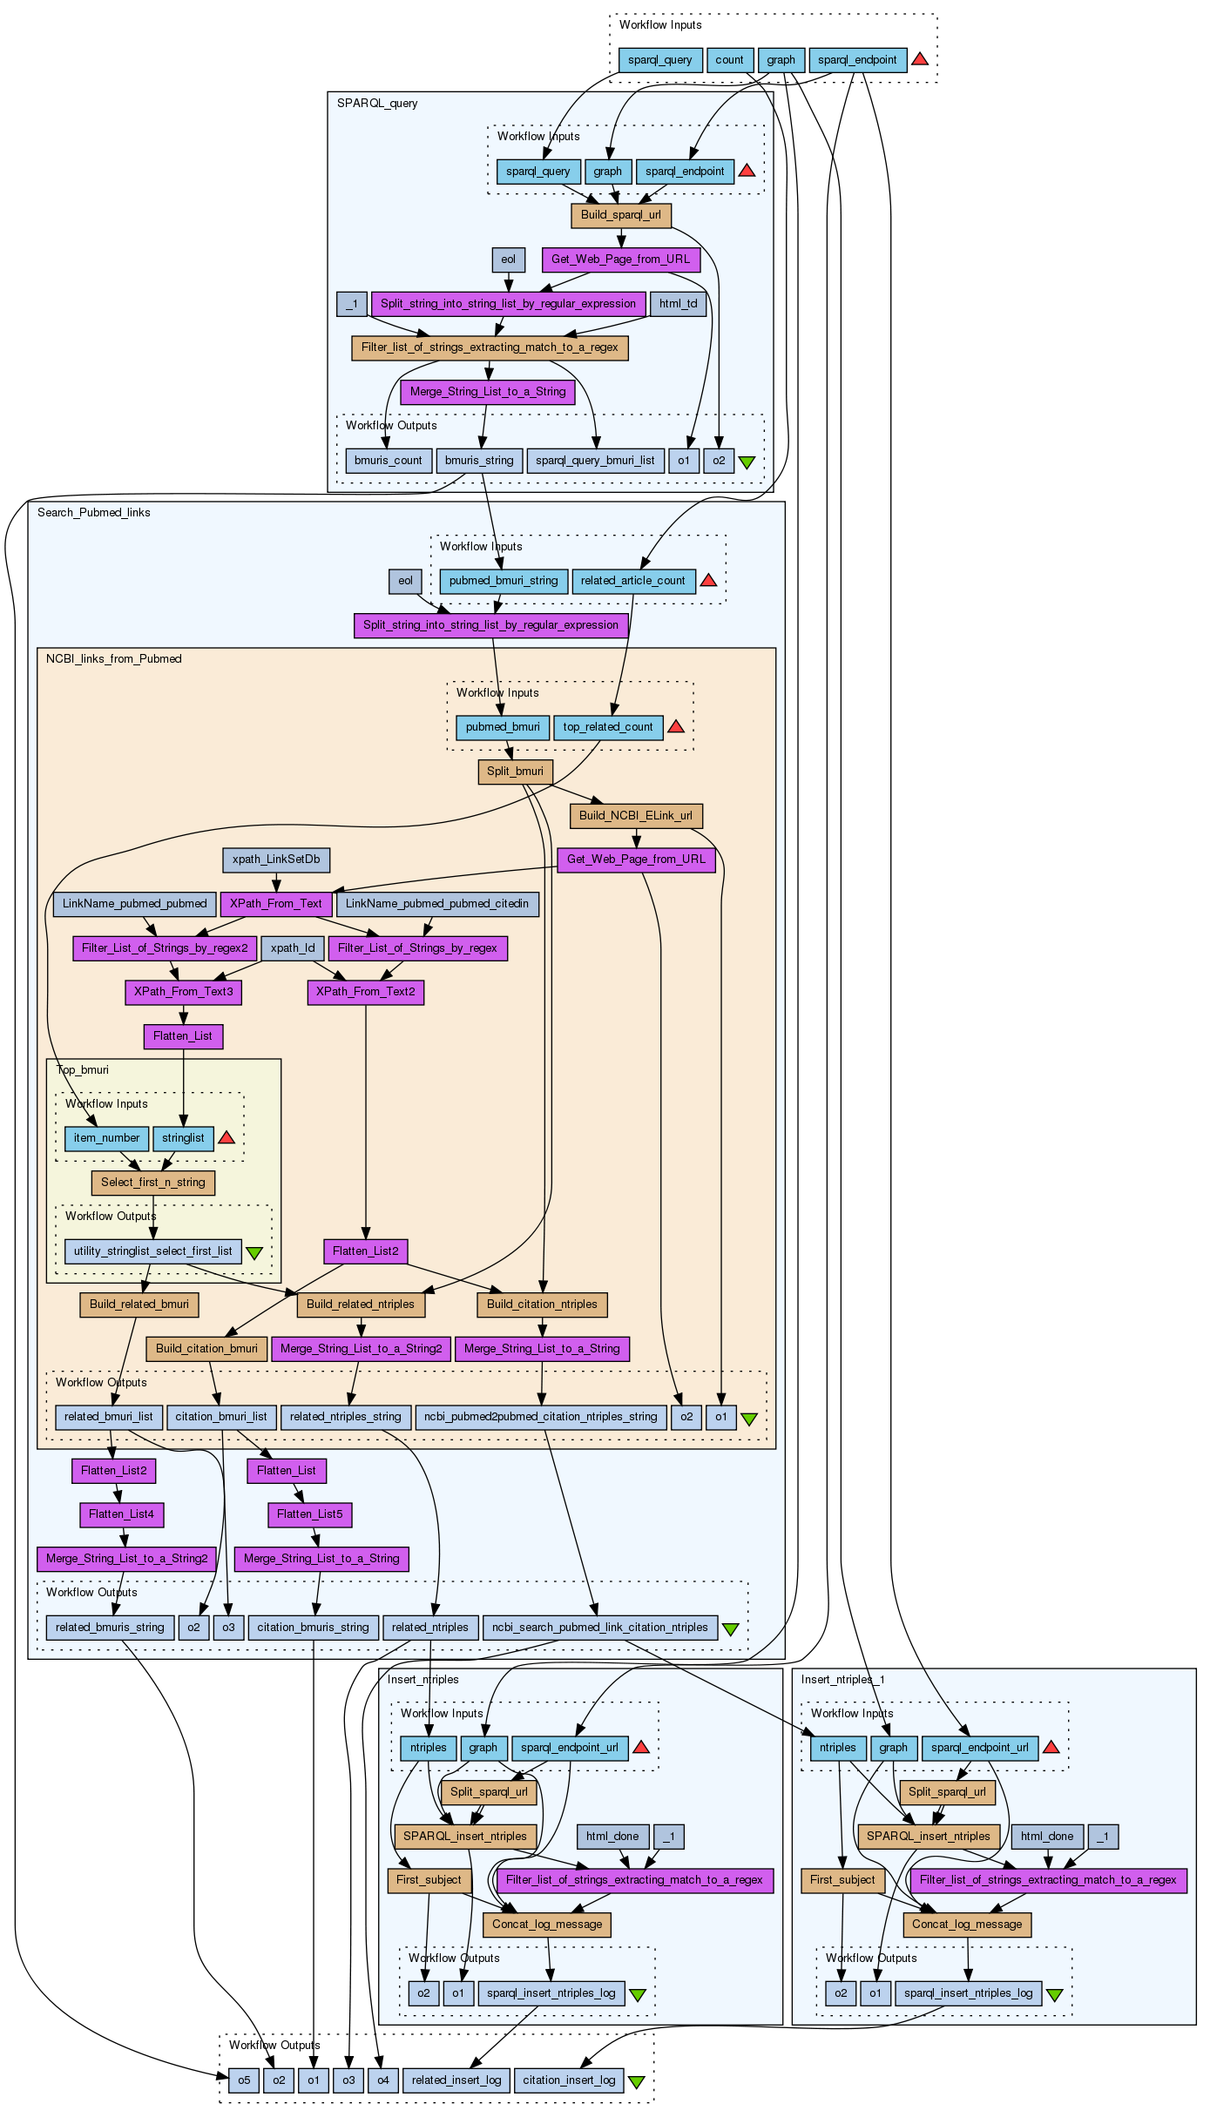The height and width of the screenshot is (2117, 1210).
Task: Click red triangle next to related_article_count
Action: [x=708, y=580]
